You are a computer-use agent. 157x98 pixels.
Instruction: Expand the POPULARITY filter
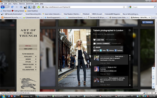28,57
